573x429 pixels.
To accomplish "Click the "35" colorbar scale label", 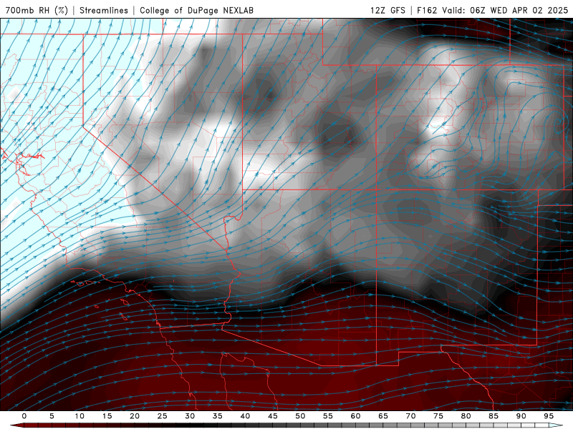I will (218, 416).
